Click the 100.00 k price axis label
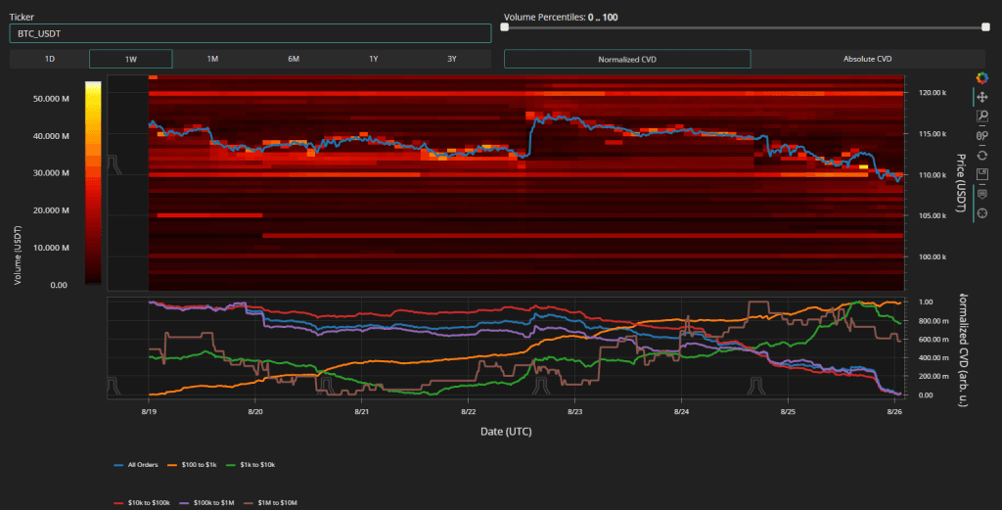Viewport: 1002px width, 510px height. tap(933, 256)
